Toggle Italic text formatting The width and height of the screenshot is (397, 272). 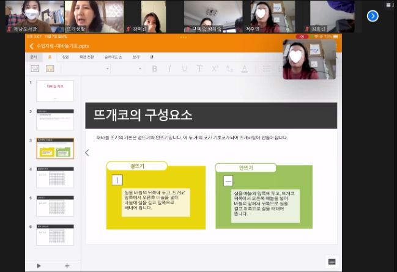coord(169,68)
